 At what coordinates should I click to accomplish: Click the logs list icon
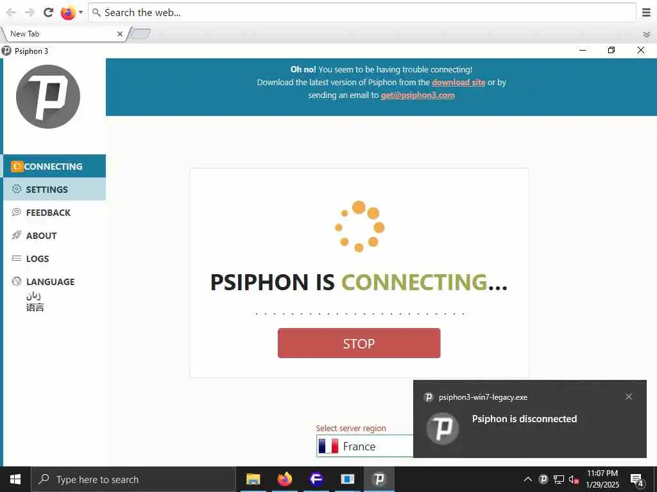16,258
